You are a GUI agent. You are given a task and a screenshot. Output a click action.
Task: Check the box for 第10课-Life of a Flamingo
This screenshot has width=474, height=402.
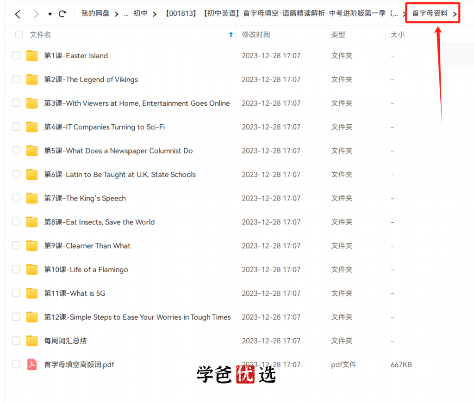pyautogui.click(x=16, y=269)
